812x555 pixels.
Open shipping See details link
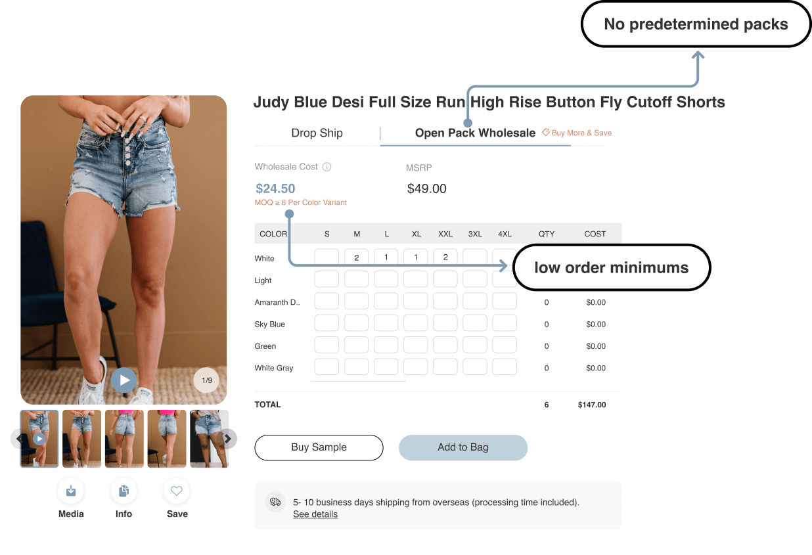tap(315, 514)
